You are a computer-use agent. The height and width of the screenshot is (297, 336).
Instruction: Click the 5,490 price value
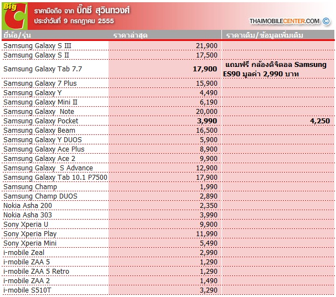coord(209,243)
